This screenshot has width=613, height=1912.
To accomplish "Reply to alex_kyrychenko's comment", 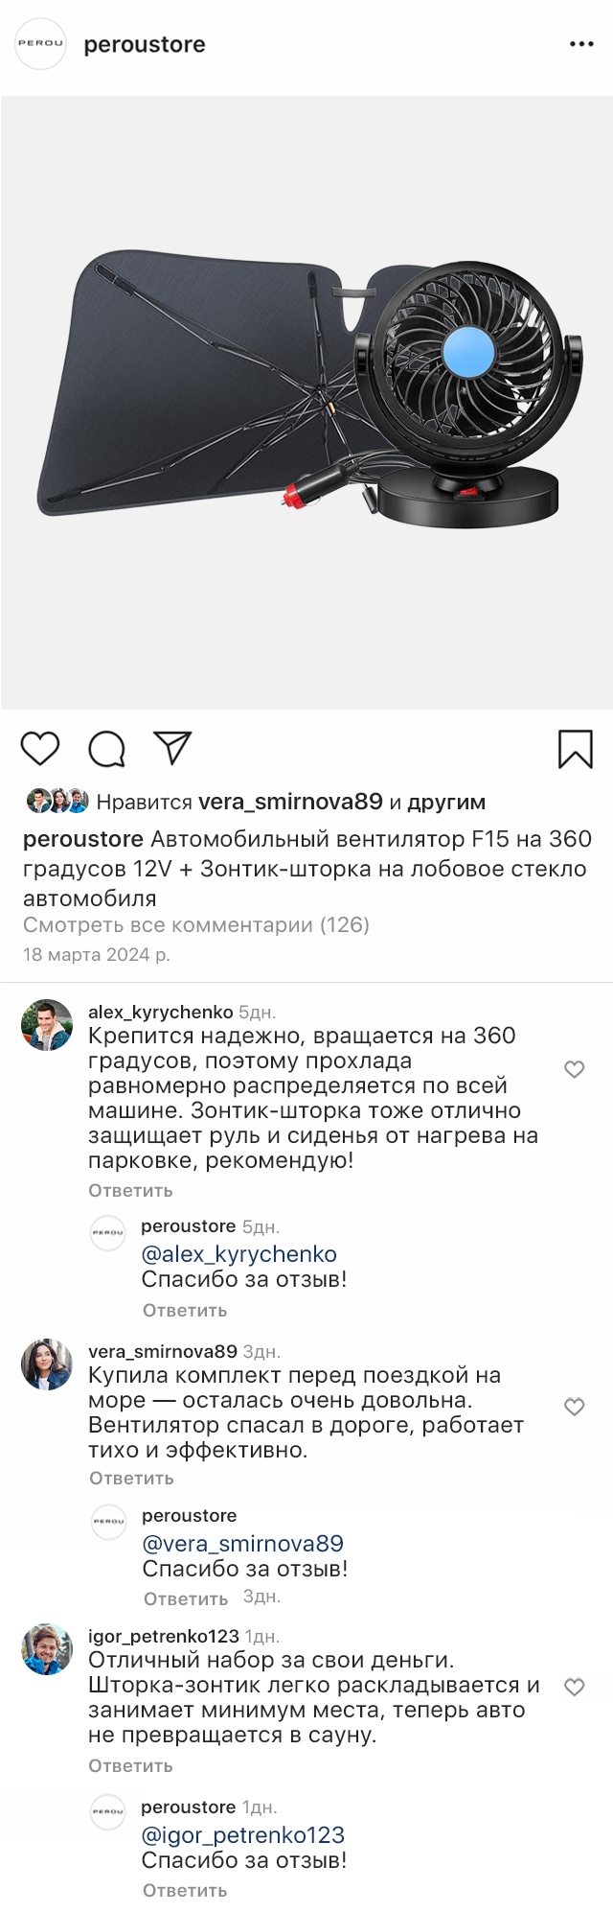I will pyautogui.click(x=130, y=1190).
